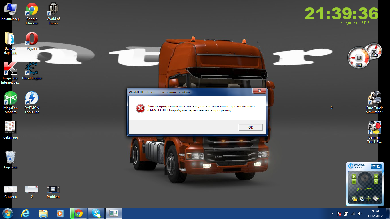Select the Снимок image file
Screen dimensions: 390x219
point(11,192)
